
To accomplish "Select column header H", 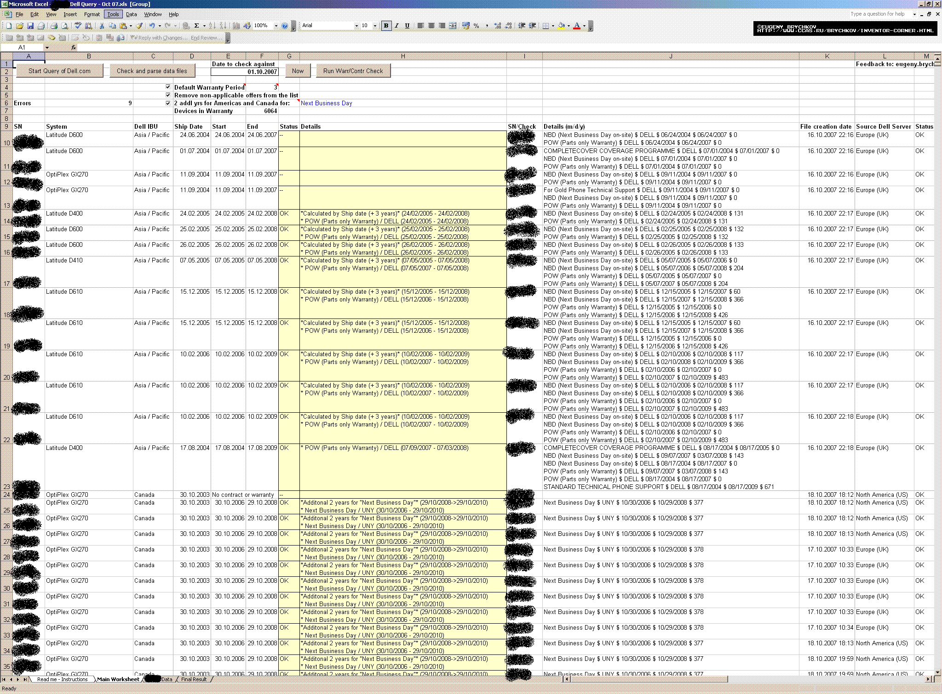I will click(403, 56).
